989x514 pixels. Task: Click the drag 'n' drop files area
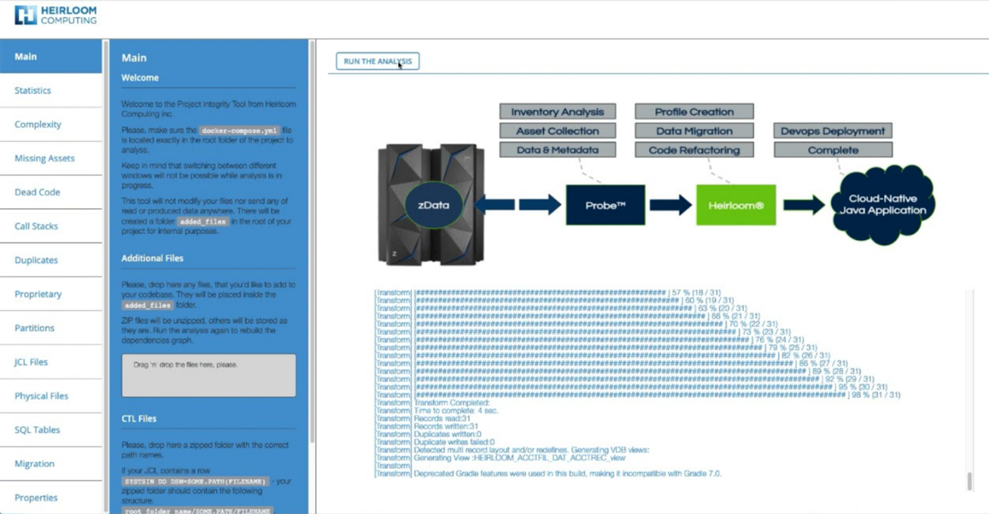click(x=209, y=375)
